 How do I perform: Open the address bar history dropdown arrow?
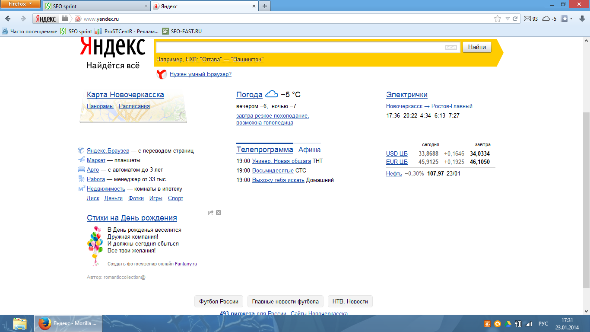point(507,19)
